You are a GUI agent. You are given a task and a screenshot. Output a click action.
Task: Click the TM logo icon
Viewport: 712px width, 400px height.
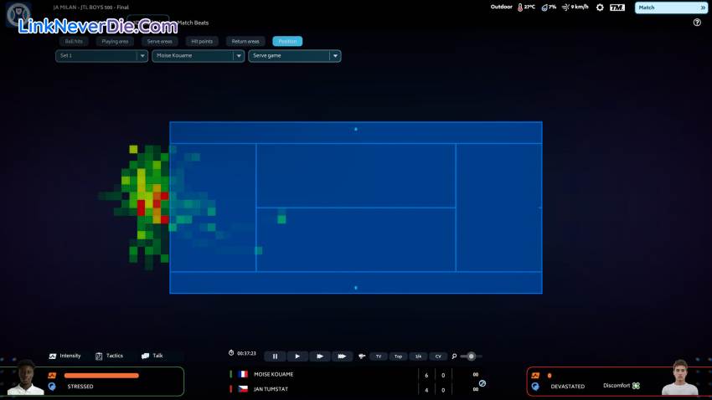[x=617, y=8]
